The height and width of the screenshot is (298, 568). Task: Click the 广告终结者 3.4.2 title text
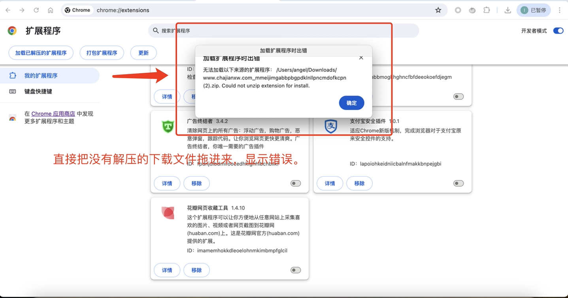(208, 121)
